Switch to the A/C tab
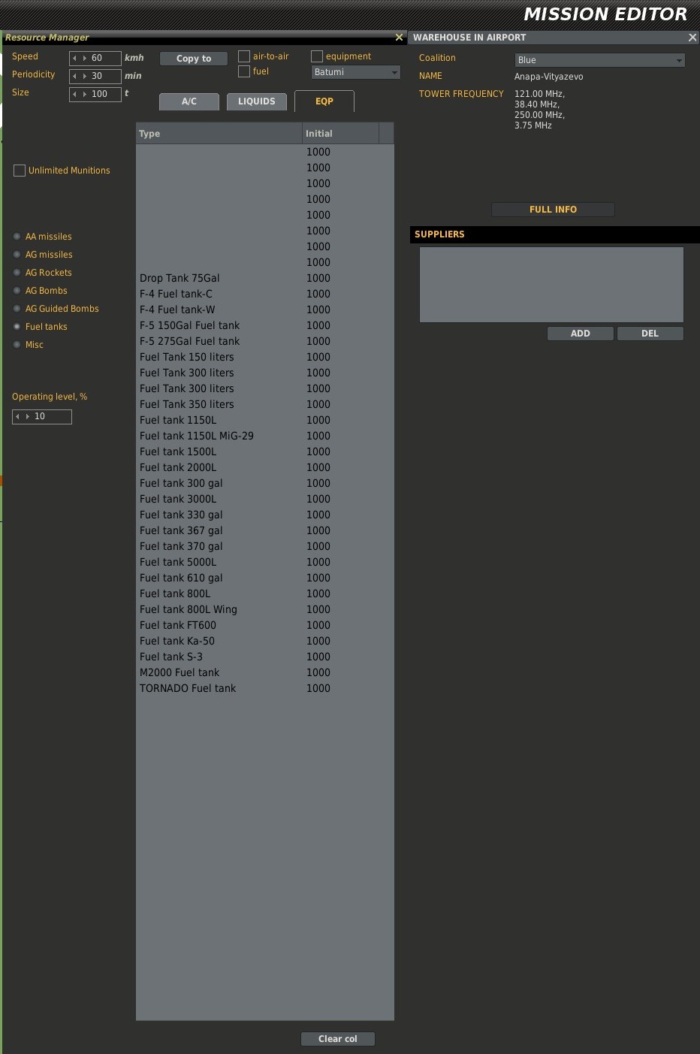The height and width of the screenshot is (1054, 700). [189, 101]
